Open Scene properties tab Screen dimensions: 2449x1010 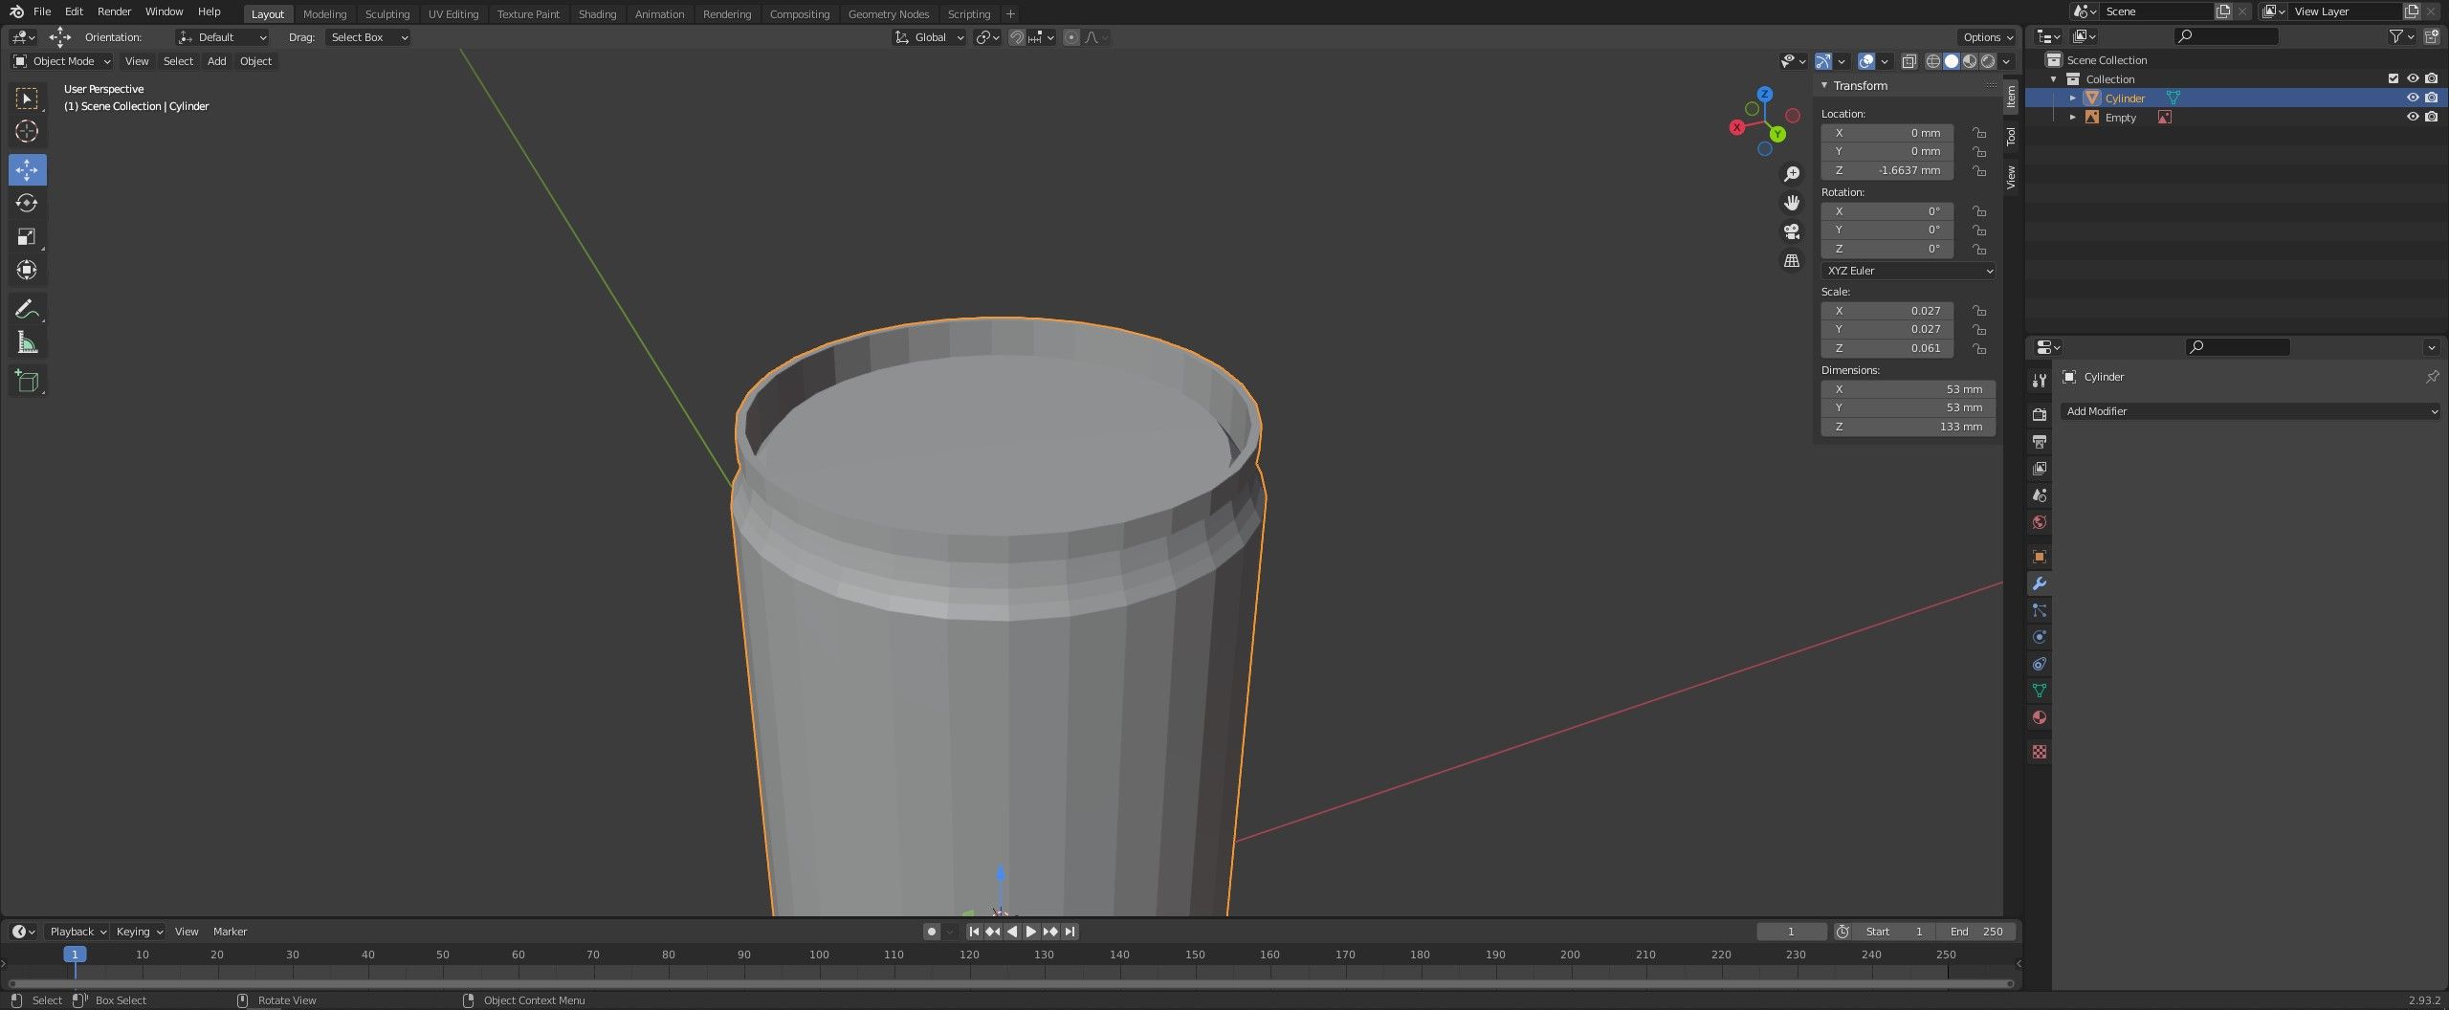(2040, 494)
